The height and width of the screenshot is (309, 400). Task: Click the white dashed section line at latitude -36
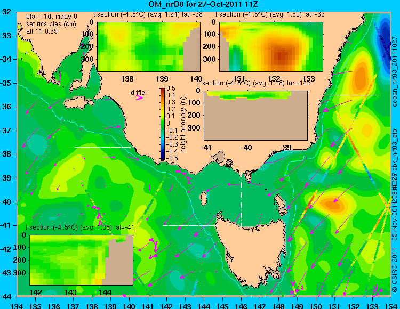[351, 95]
